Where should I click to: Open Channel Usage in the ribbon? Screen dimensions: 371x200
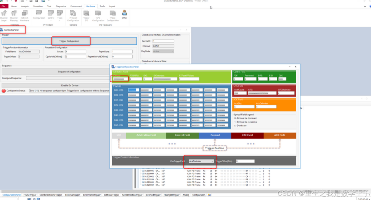[x=3, y=16]
